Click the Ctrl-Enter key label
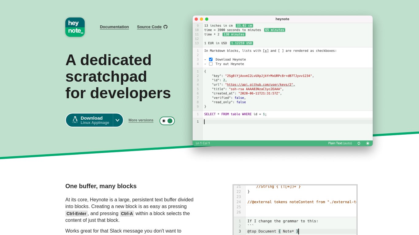The image size is (419, 235). [76, 214]
